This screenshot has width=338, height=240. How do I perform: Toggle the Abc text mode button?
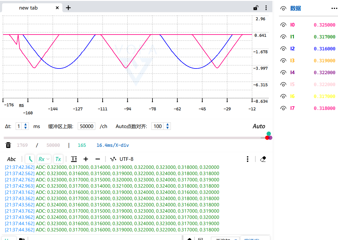click(11, 159)
